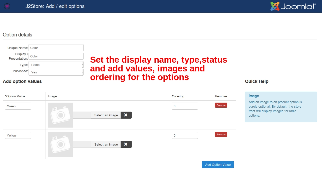Click the Yellow option value field

18,135
